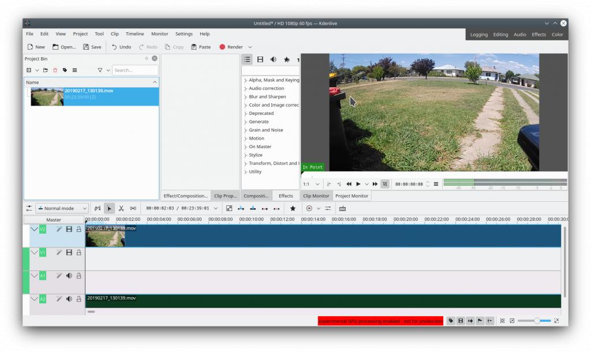Open the Normal mode edit mode dropdown
The width and height of the screenshot is (591, 353).
coord(62,208)
